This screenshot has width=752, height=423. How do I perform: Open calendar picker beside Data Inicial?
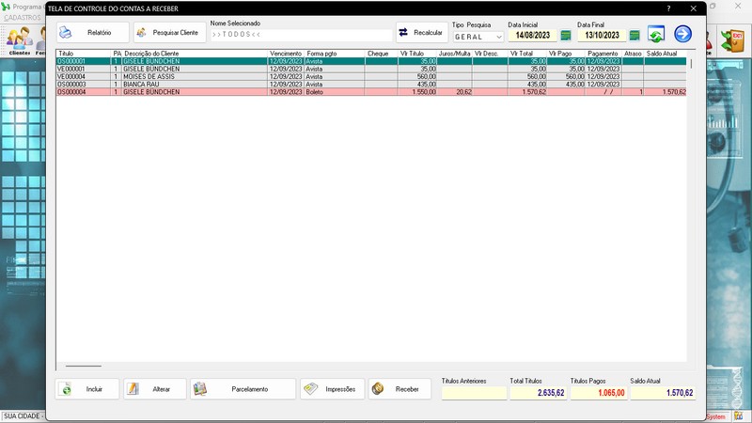(566, 36)
